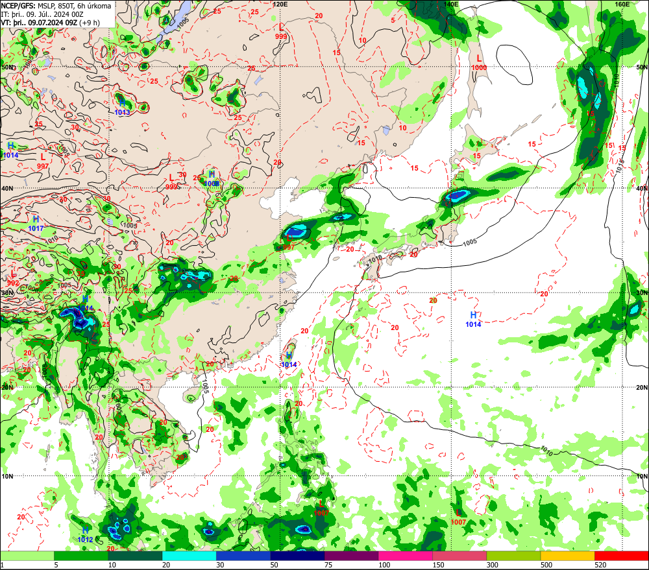Click the H 1014 marker in the Pacific

473,319
